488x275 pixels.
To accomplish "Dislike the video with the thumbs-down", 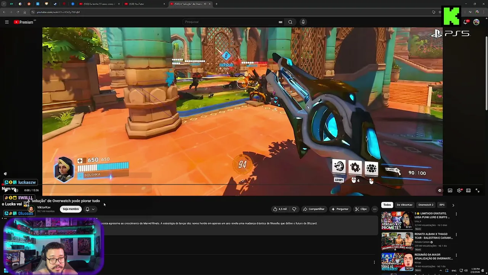I will (x=294, y=209).
